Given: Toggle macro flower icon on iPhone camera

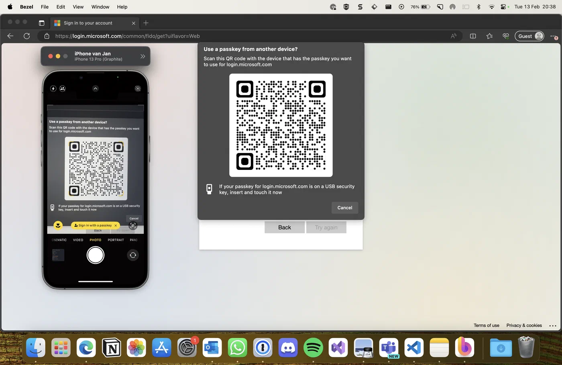Looking at the screenshot, I should click(58, 225).
